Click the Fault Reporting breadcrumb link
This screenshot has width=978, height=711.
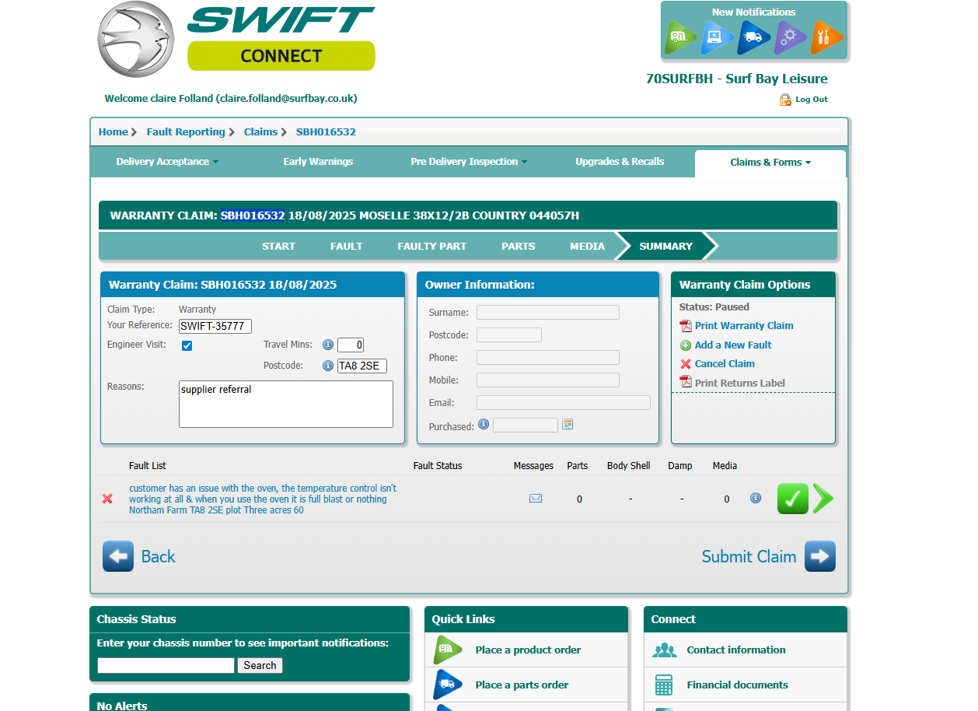(x=186, y=131)
